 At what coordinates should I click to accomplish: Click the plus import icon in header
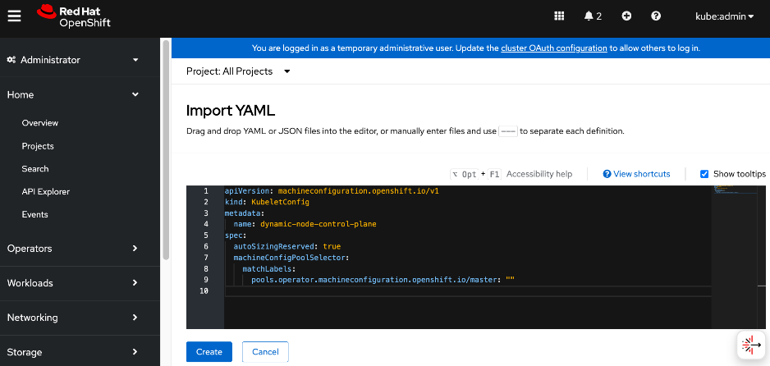point(626,16)
